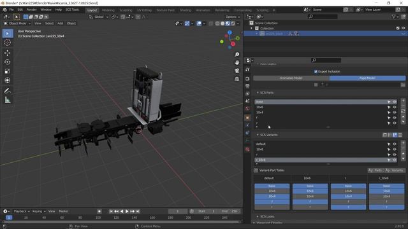This screenshot has width=408, height=229.
Task: Toggle the camera view icon
Action: click(237, 71)
